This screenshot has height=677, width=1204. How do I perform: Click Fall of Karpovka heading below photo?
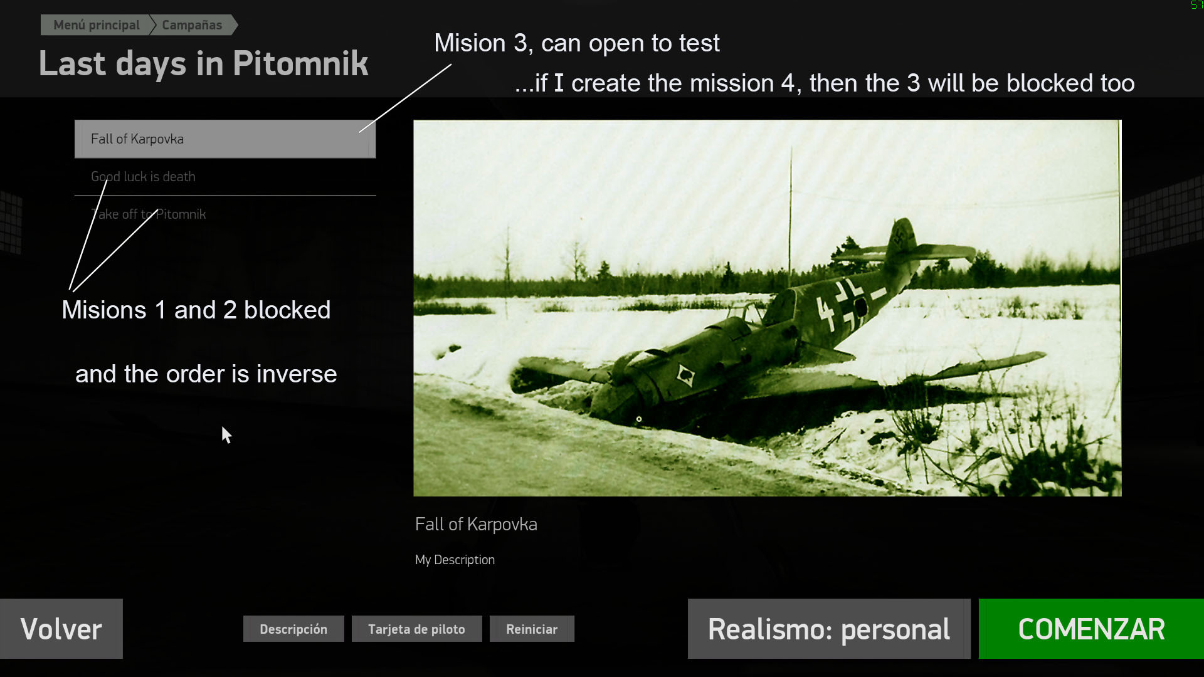tap(476, 524)
